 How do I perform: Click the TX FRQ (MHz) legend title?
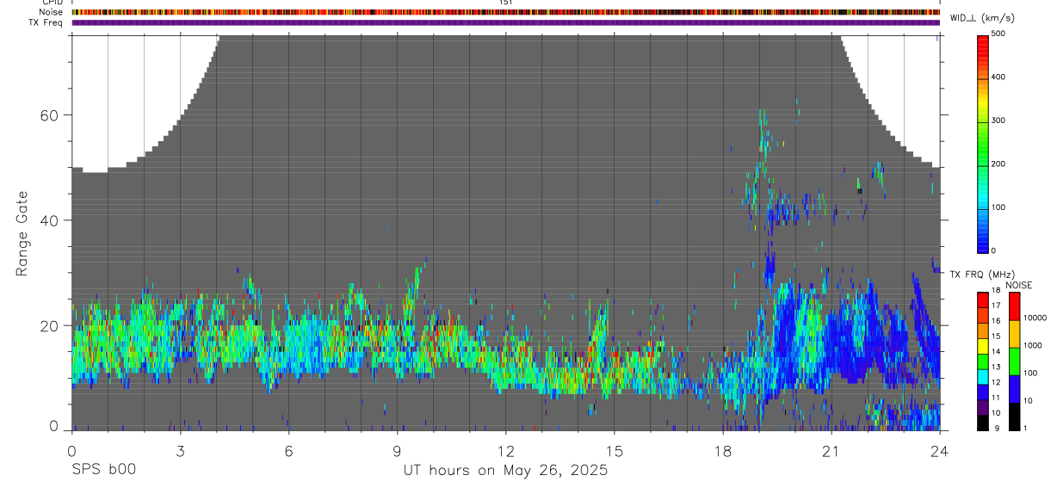tap(980, 275)
